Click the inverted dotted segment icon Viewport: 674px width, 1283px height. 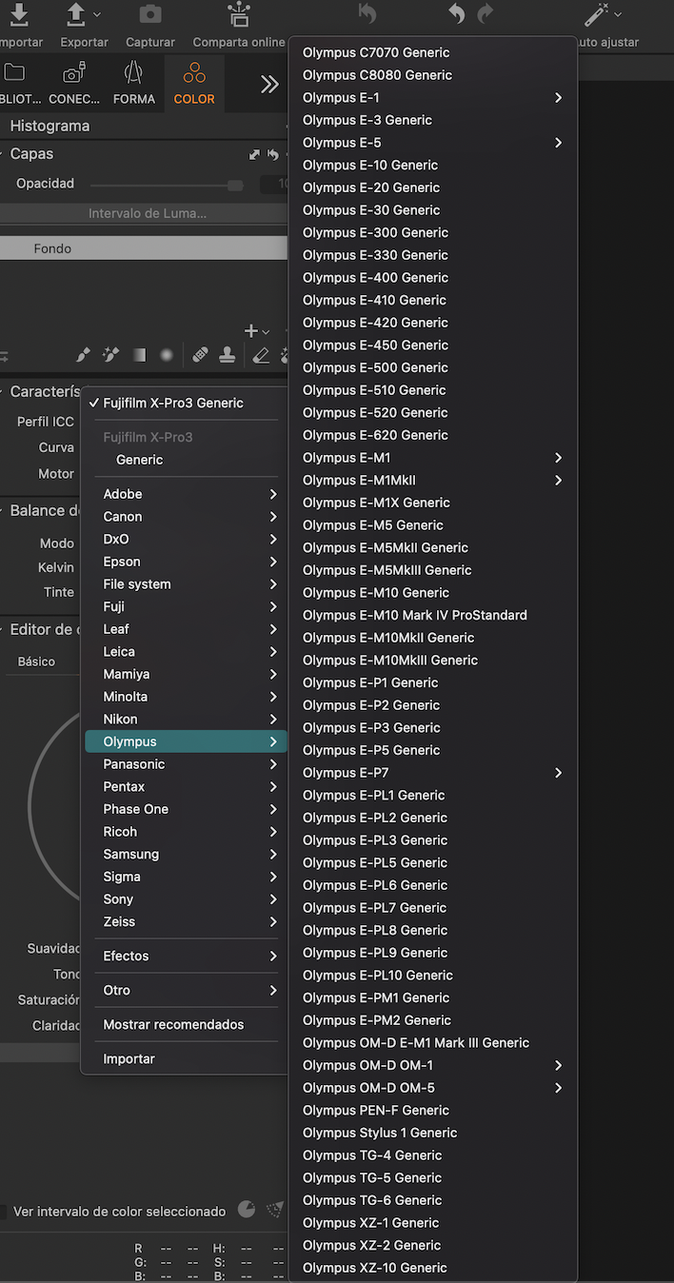click(x=276, y=1210)
